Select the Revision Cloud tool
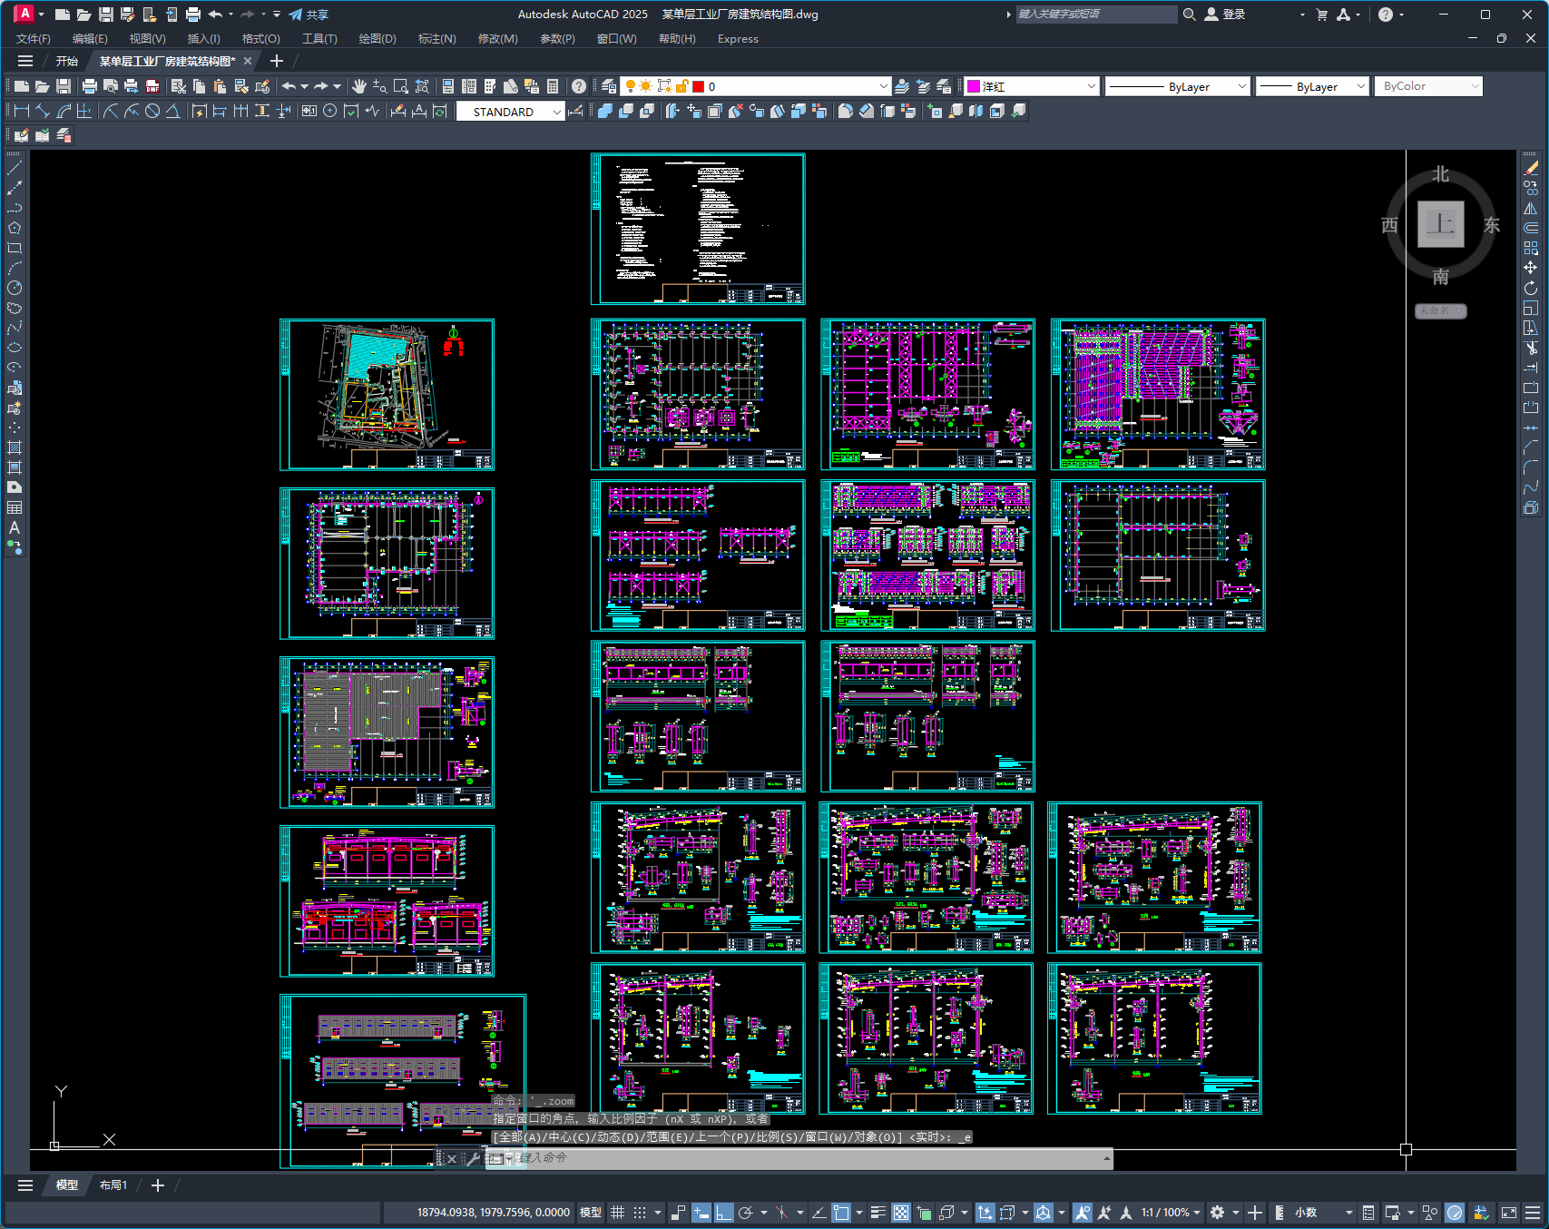 (15, 308)
